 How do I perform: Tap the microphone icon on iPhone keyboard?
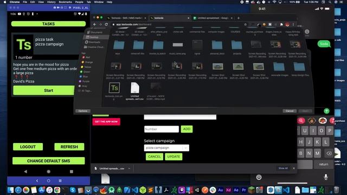click(x=326, y=177)
